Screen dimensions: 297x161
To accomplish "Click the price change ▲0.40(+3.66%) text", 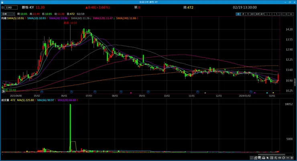I will pos(98,8).
